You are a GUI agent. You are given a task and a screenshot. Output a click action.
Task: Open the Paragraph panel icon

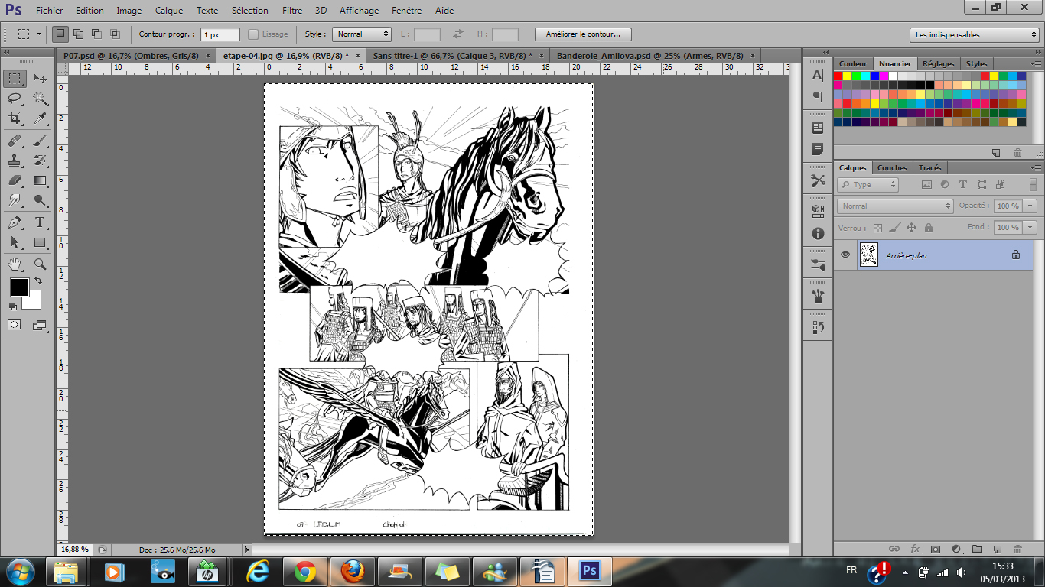(818, 97)
